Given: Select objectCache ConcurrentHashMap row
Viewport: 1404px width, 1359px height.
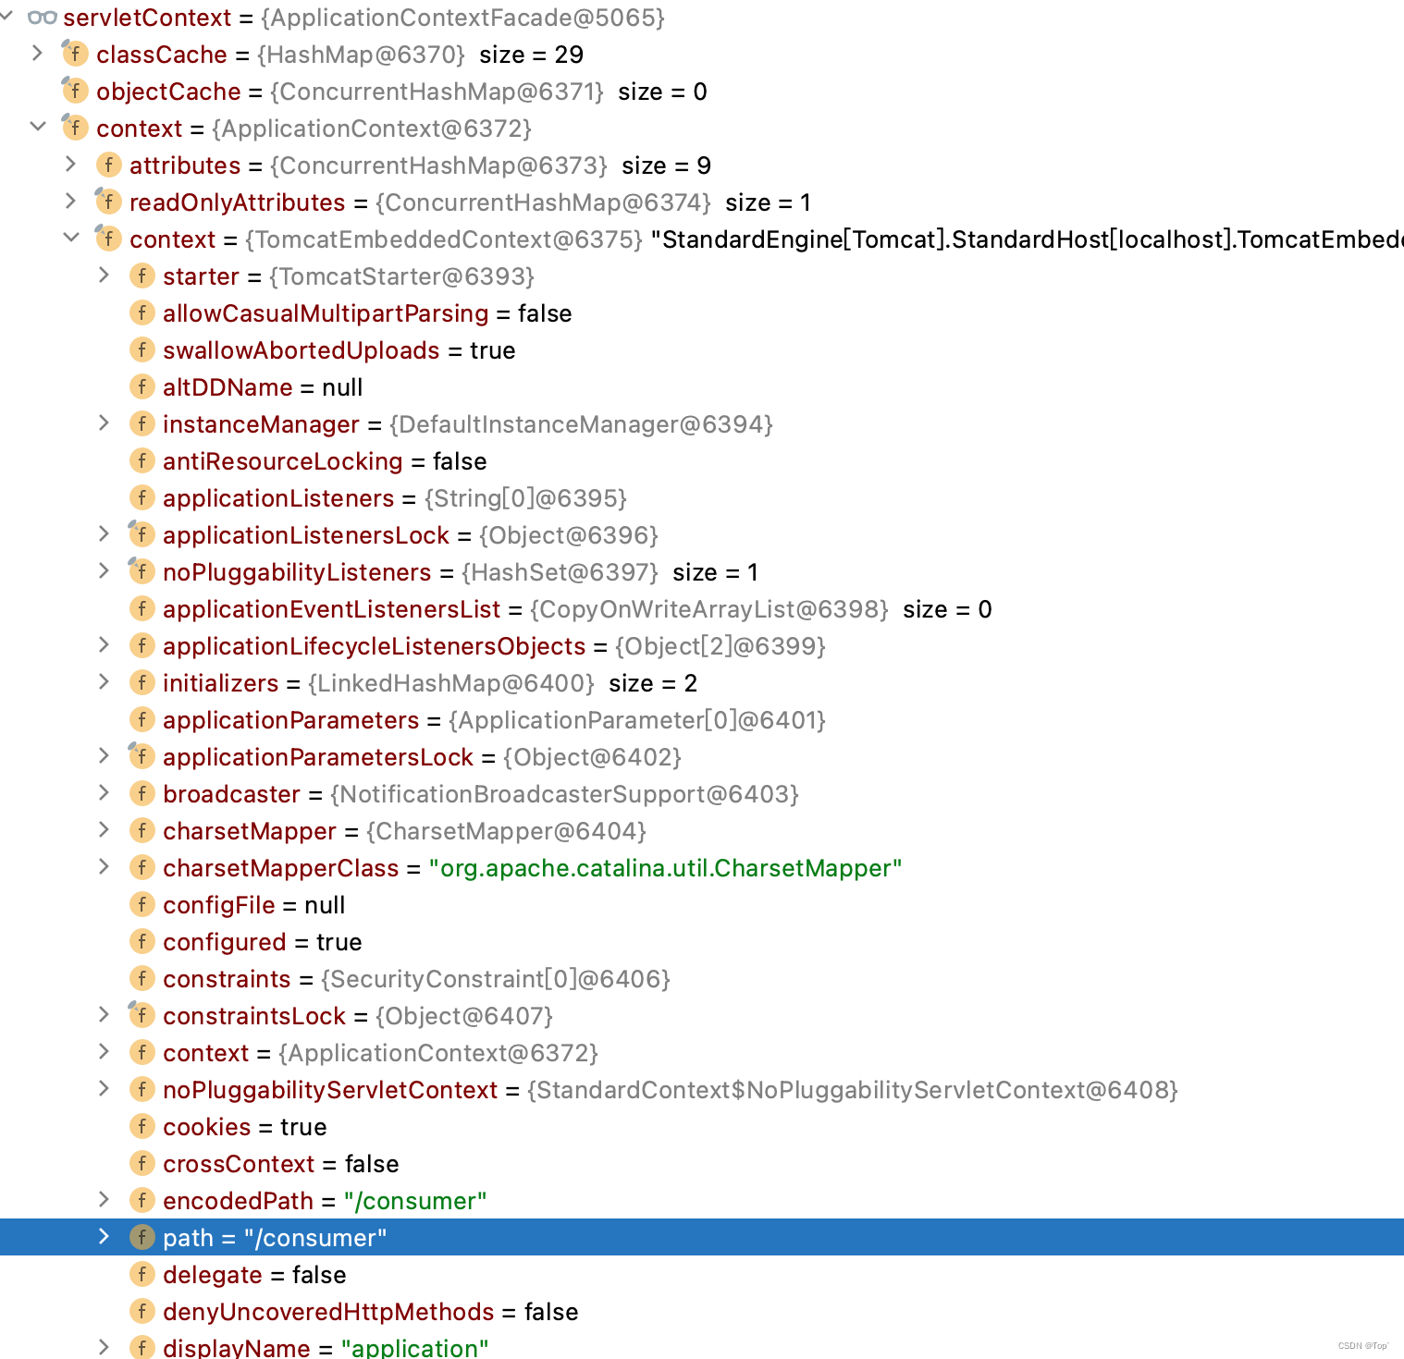Looking at the screenshot, I should (702, 91).
